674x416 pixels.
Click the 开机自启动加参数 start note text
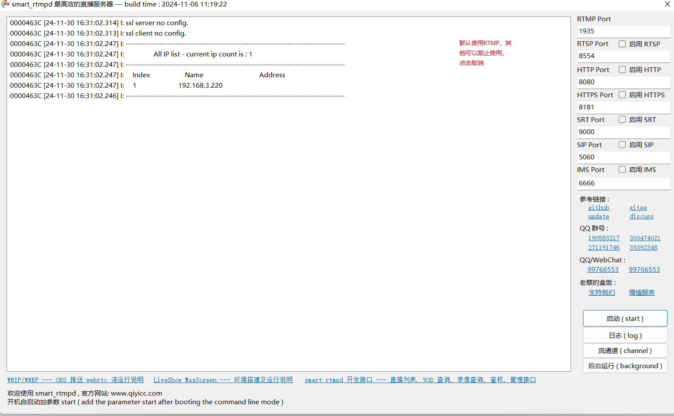pyautogui.click(x=145, y=402)
